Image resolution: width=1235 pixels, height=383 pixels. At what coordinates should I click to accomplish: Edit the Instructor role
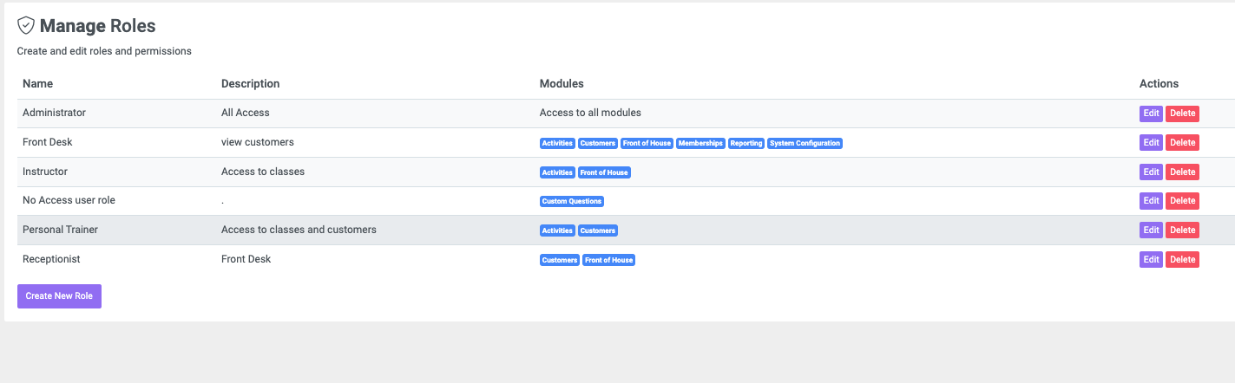coord(1151,172)
